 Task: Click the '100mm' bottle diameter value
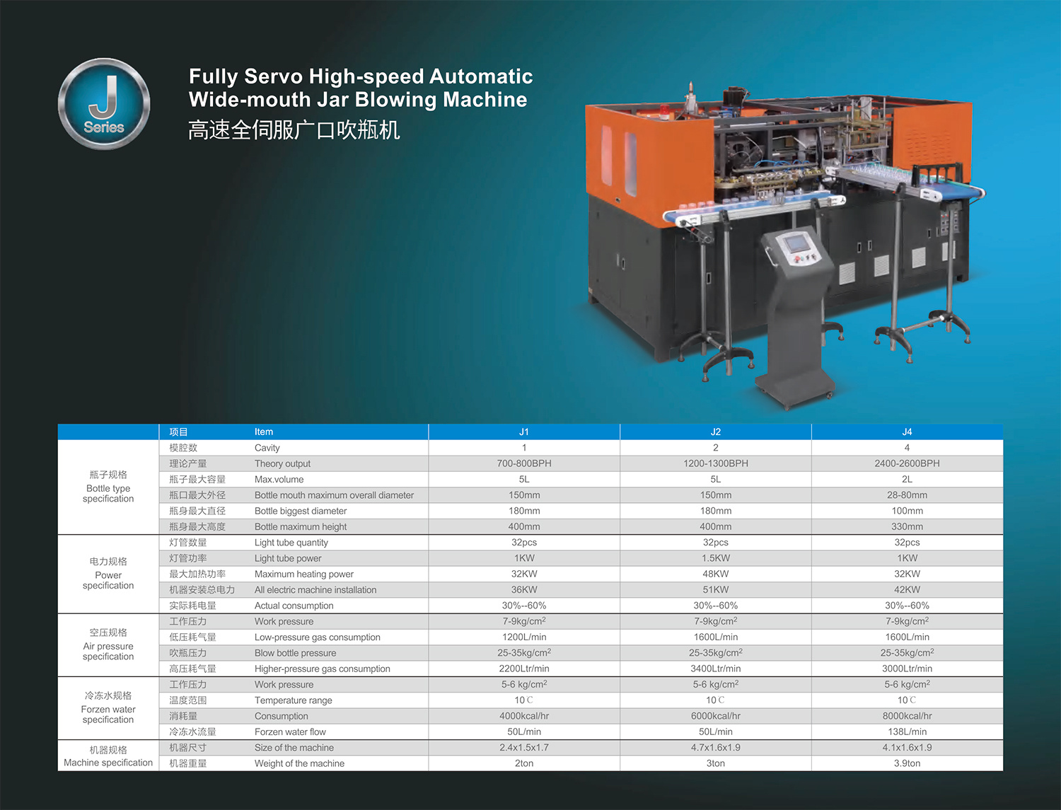pos(907,511)
